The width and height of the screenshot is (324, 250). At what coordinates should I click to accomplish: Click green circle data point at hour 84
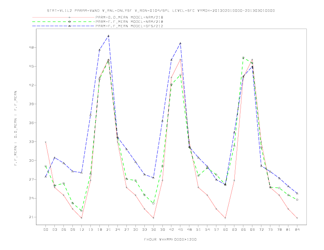click(297, 200)
